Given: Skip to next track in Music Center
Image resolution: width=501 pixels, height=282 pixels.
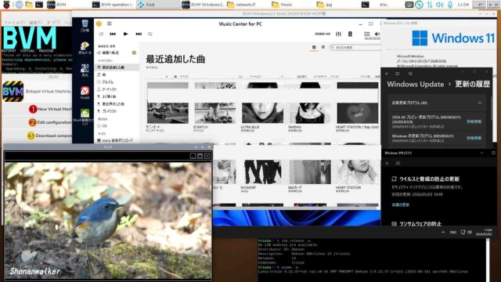Looking at the screenshot, I should (x=139, y=34).
